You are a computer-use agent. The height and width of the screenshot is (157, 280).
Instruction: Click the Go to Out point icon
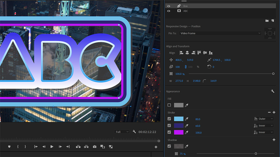[x=68, y=147]
